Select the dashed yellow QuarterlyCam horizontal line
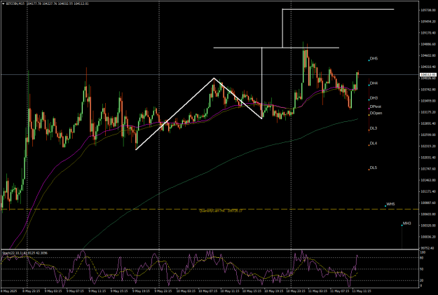 click(210, 209)
